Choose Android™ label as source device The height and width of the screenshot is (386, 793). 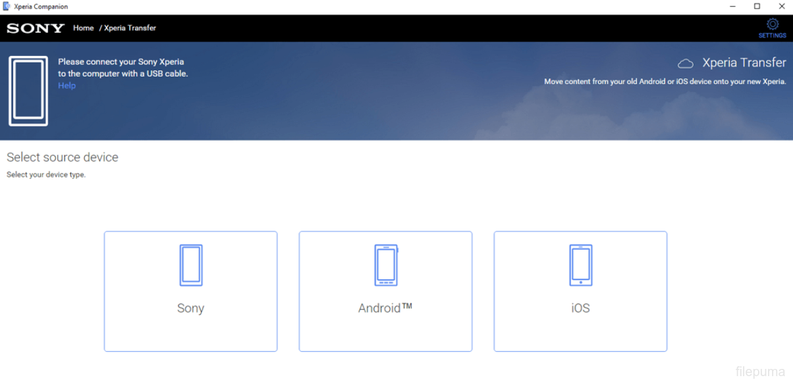pyautogui.click(x=385, y=308)
